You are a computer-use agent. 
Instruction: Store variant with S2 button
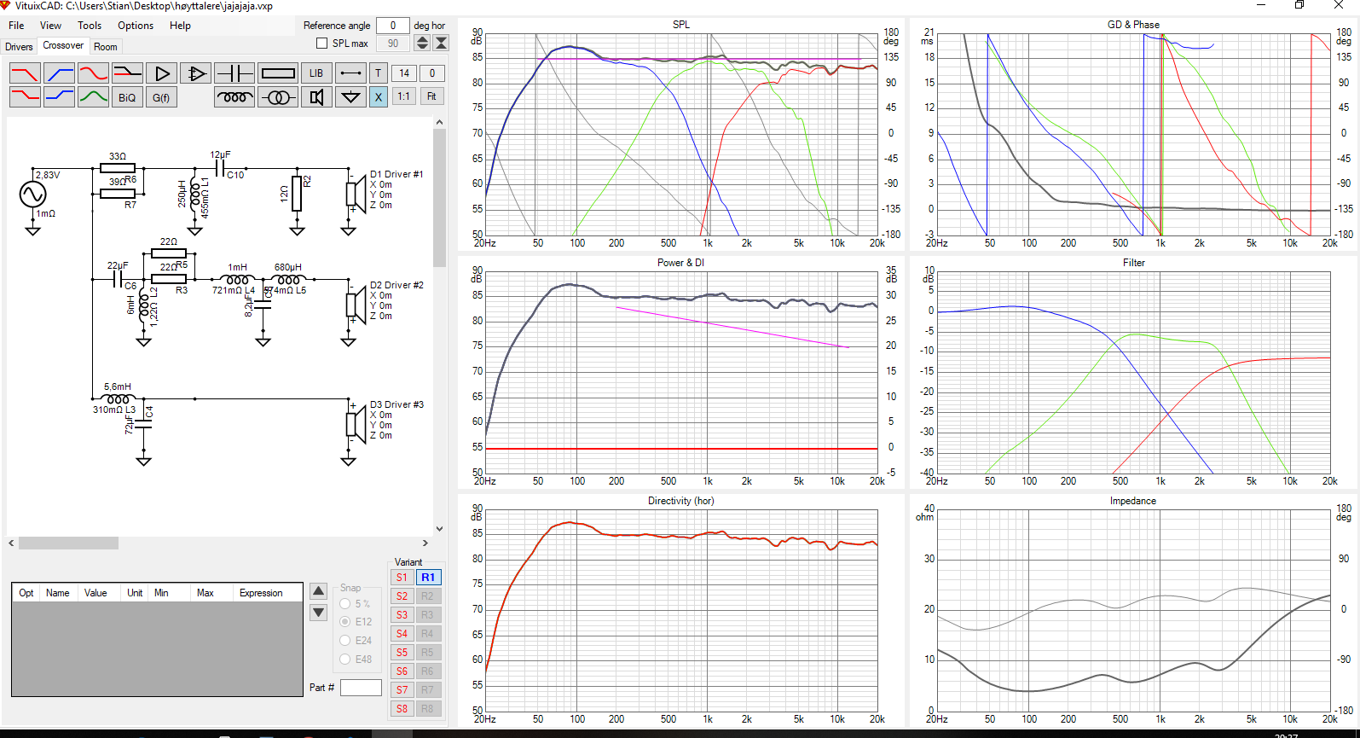[x=402, y=596]
